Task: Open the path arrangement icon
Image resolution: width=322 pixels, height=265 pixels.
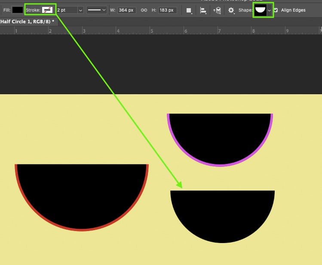Action: [x=217, y=10]
